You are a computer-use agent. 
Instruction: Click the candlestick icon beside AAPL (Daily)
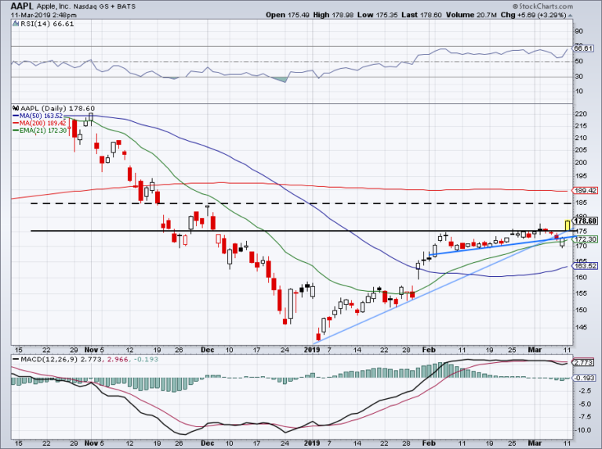point(16,109)
